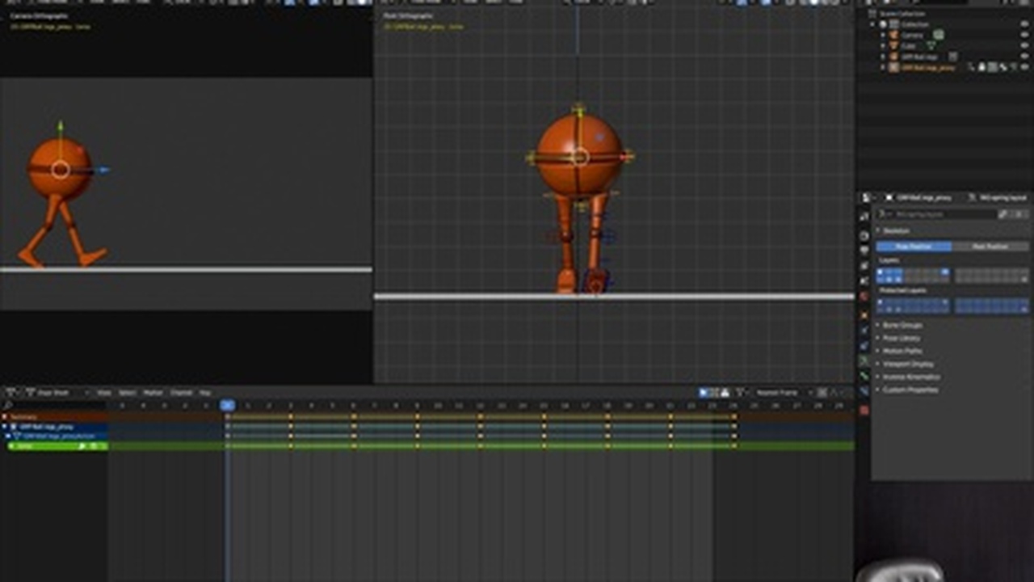Click the red material properties icon
This screenshot has width=1034, height=582.
[864, 410]
